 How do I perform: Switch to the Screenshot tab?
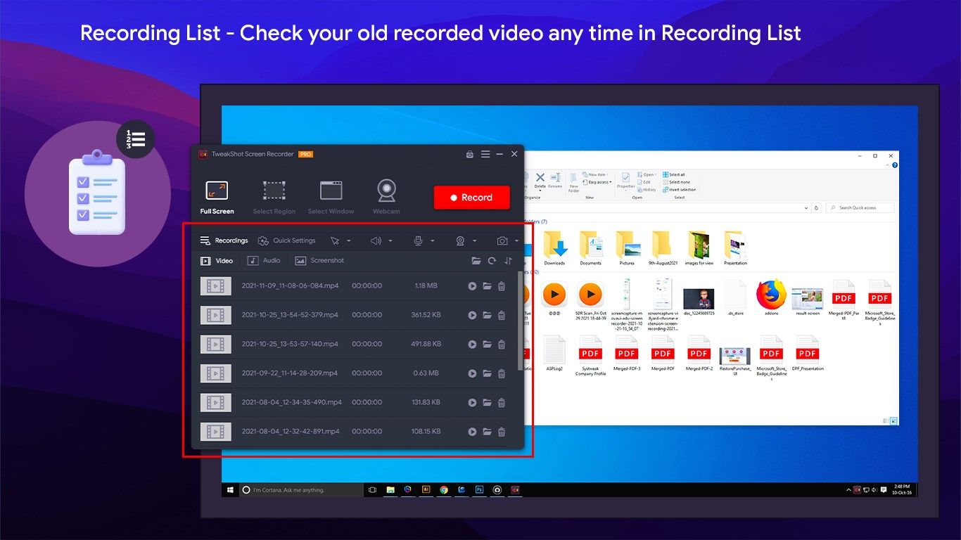[x=319, y=261]
